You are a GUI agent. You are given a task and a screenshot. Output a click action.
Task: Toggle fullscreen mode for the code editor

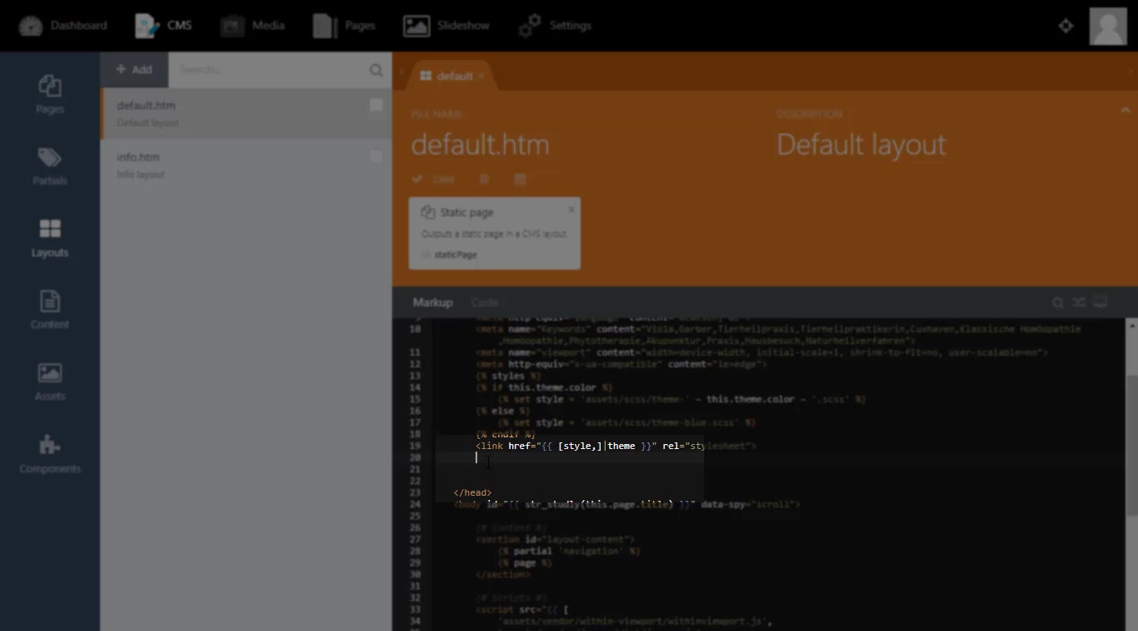point(1100,302)
